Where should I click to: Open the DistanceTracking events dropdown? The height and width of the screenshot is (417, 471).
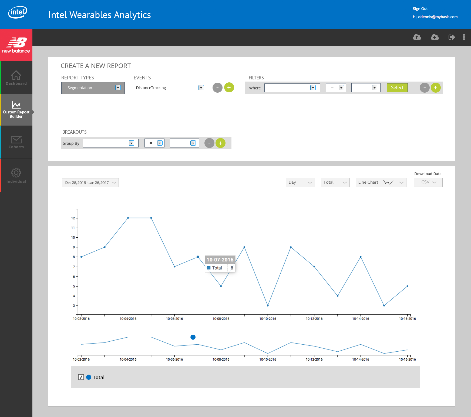click(x=170, y=88)
